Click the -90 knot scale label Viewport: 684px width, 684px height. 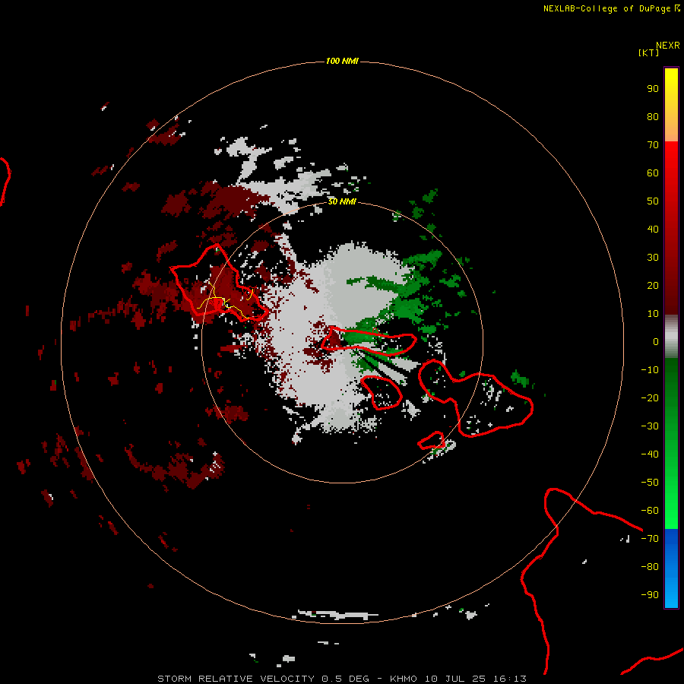click(650, 595)
